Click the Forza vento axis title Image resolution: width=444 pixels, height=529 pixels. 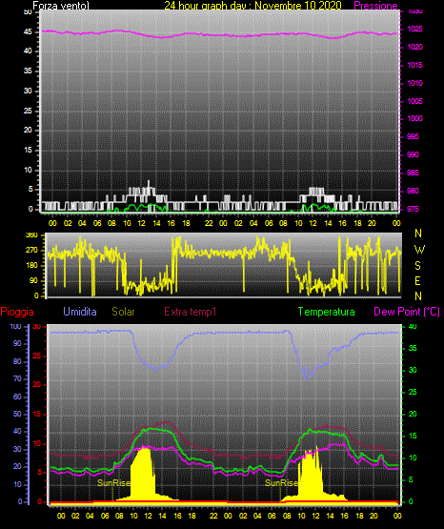(61, 6)
